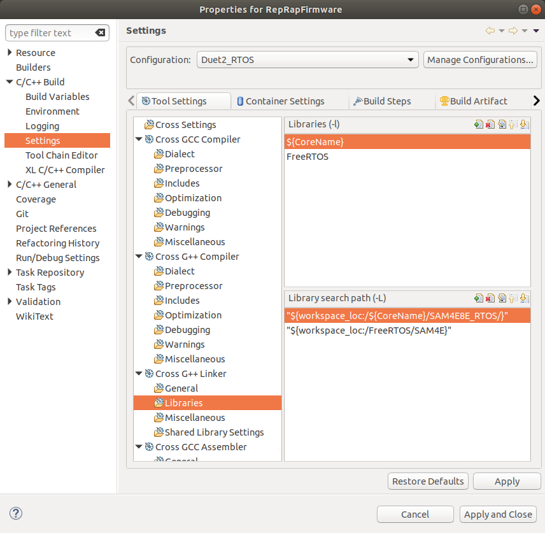Add a new library to Libraries (-l)
Screen dimensions: 545x533
pos(479,124)
